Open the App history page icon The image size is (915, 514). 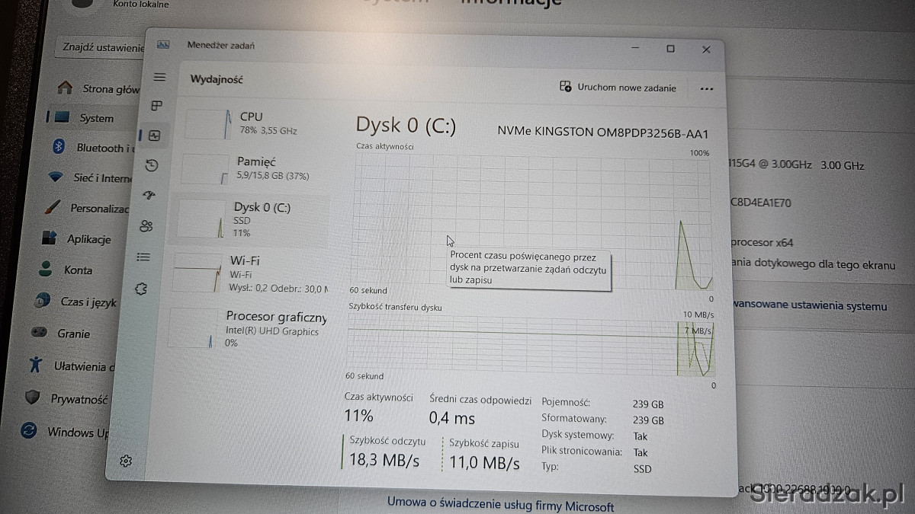point(152,165)
